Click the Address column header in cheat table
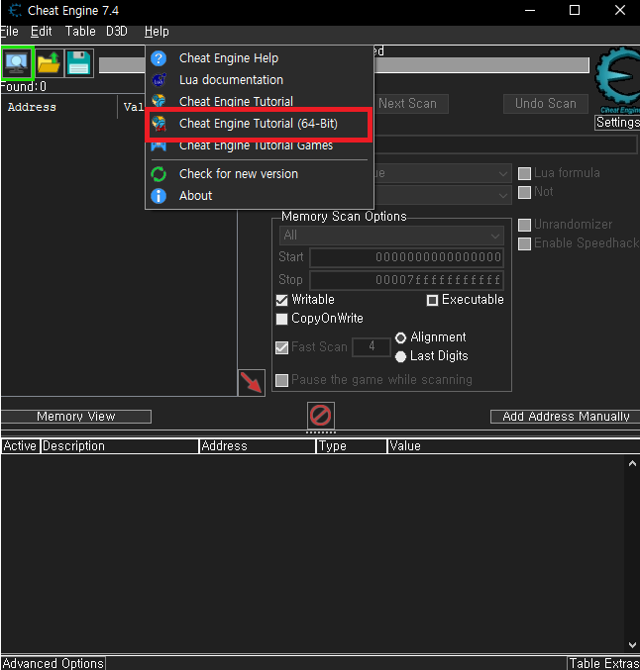This screenshot has width=640, height=670. [258, 446]
